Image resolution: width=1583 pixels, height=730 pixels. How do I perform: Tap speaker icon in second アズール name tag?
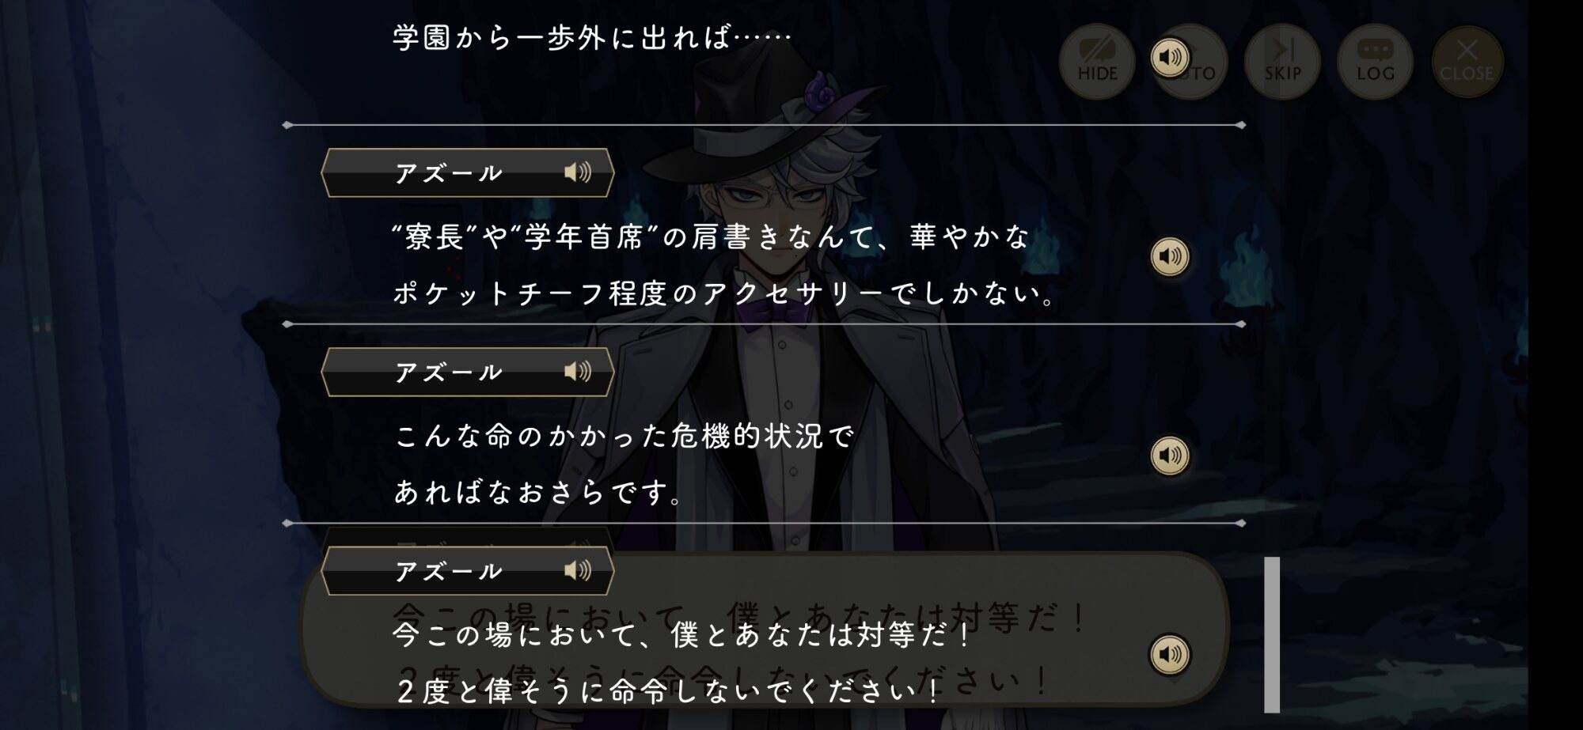click(x=578, y=371)
